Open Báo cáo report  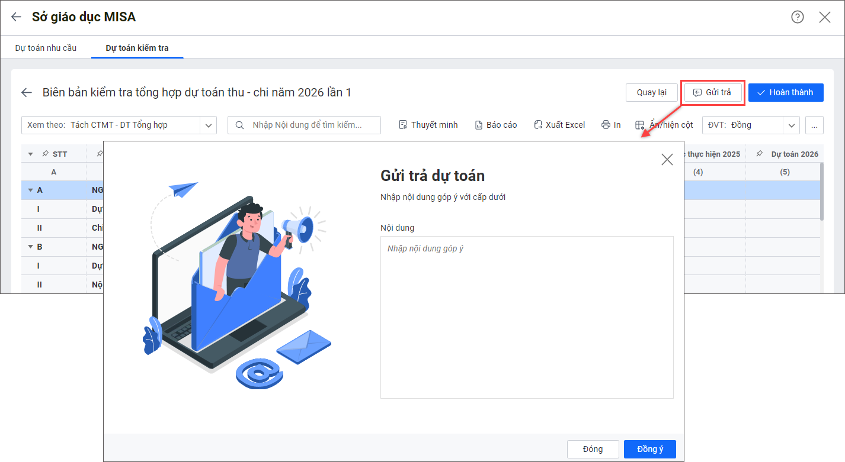(495, 125)
